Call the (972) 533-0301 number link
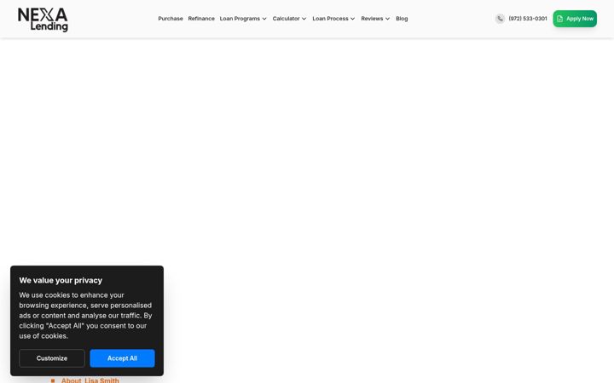Image resolution: width=614 pixels, height=383 pixels. (x=528, y=19)
